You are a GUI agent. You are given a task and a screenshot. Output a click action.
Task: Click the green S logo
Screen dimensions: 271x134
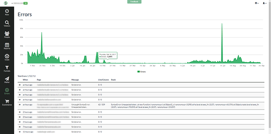[6, 3]
